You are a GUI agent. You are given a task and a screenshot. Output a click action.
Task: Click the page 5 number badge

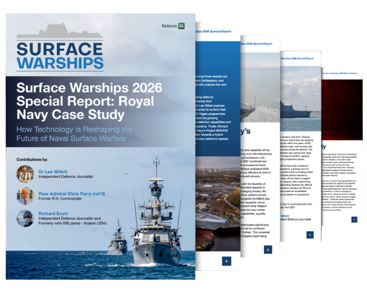click(x=354, y=220)
